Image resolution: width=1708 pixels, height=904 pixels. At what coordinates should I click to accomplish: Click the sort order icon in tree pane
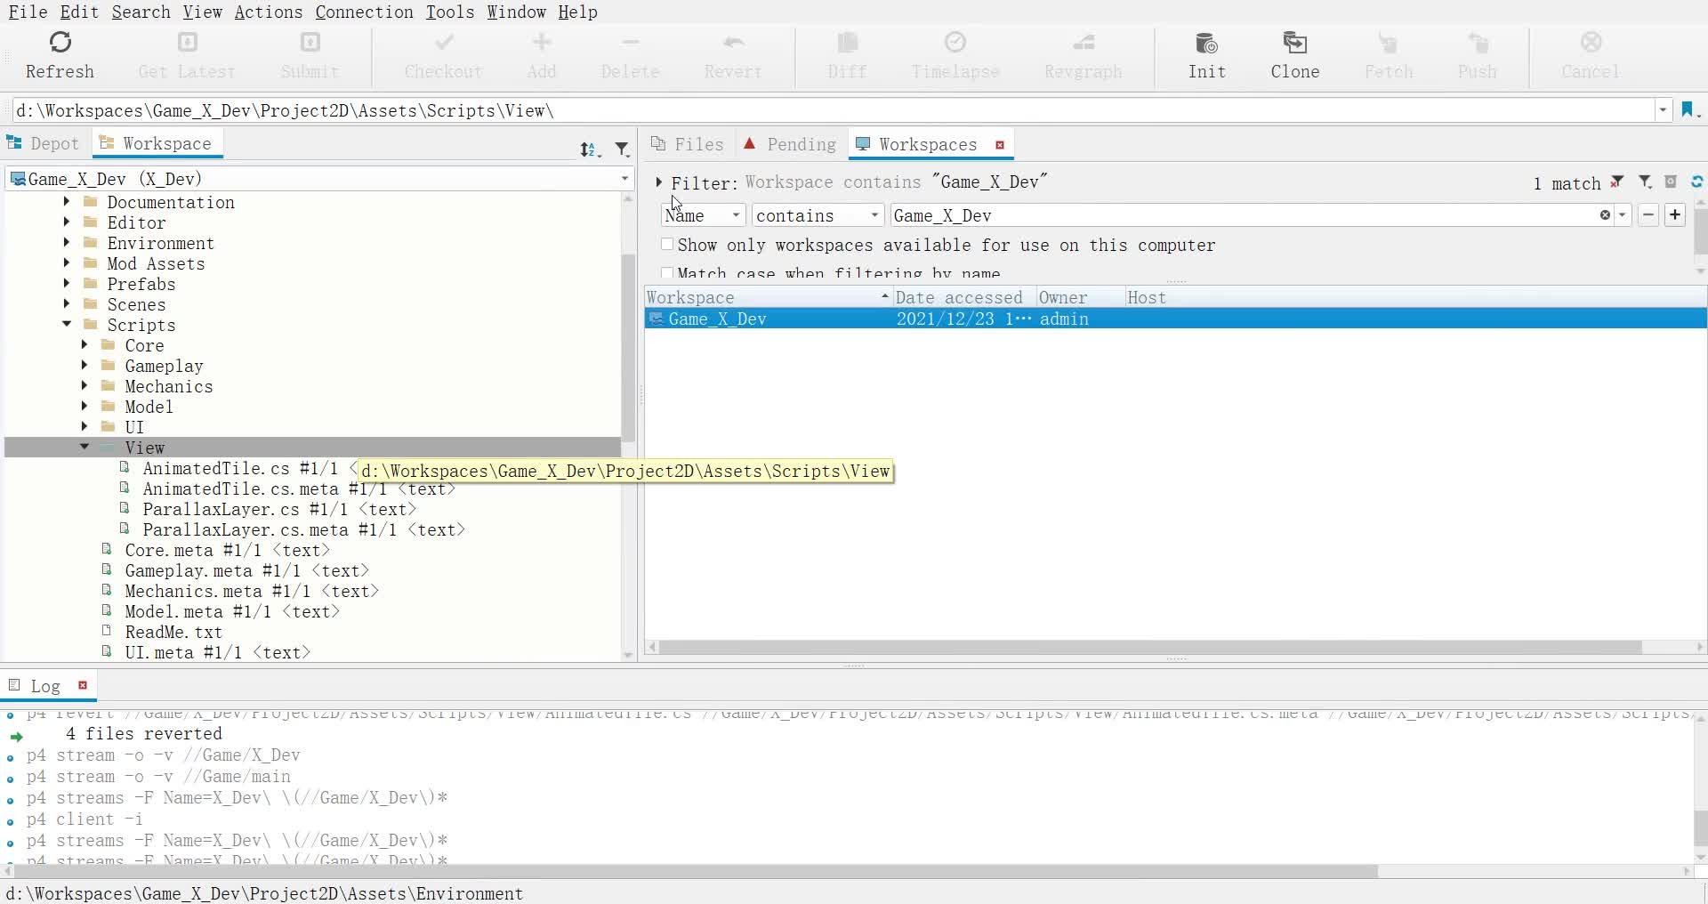point(588,149)
